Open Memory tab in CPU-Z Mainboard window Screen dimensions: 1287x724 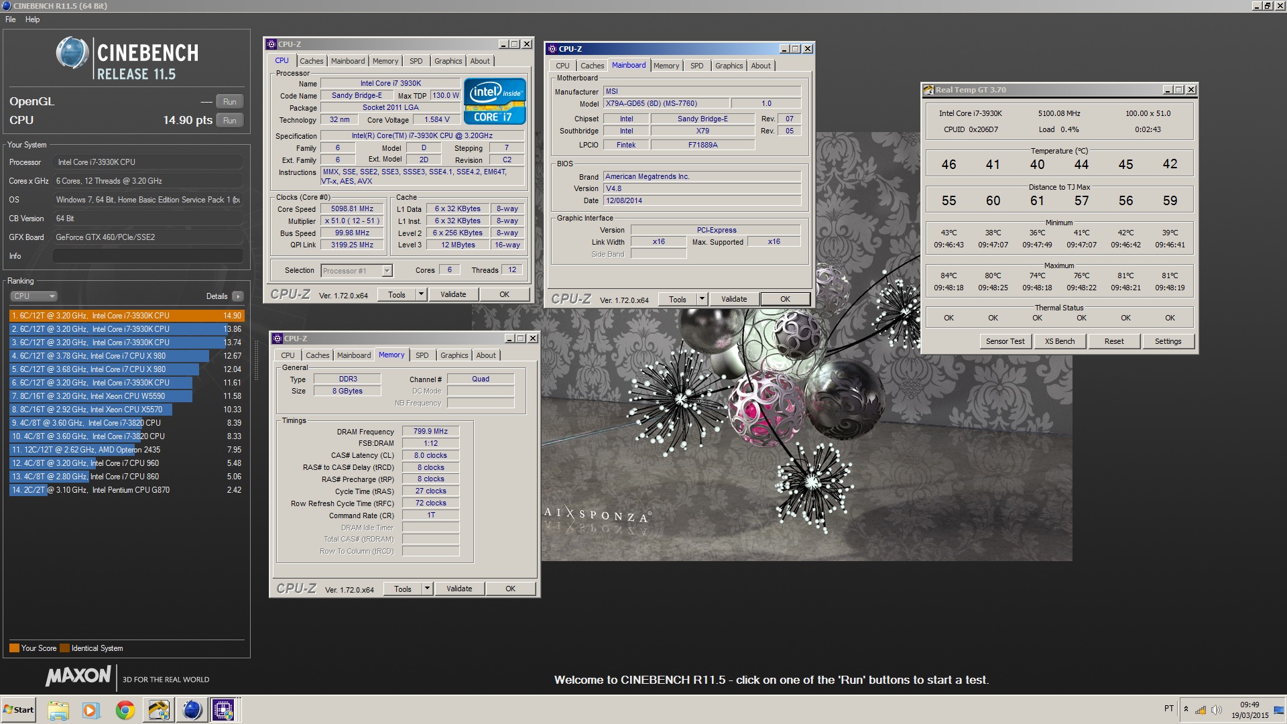click(x=666, y=66)
